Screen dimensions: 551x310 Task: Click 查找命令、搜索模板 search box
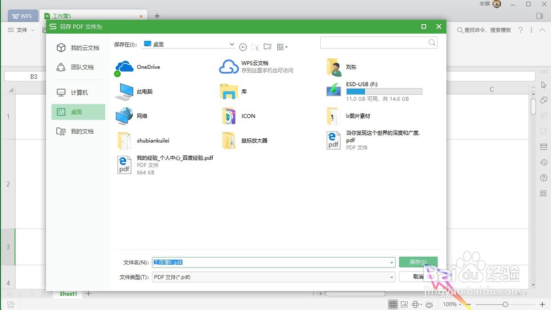pyautogui.click(x=484, y=30)
